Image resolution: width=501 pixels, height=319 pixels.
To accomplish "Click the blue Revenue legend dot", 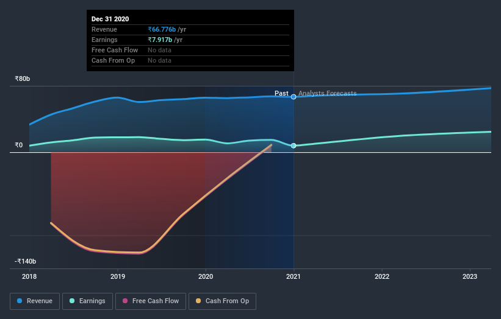I will 20,301.
